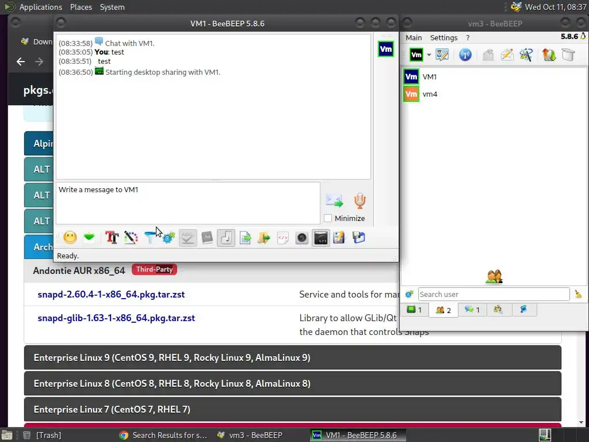This screenshot has width=589, height=442.
Task: Click the blue funnel filter icon
Action: [x=150, y=238]
